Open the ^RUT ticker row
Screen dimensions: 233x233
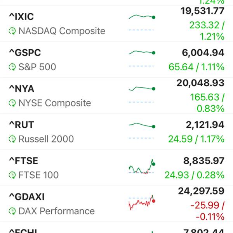click(116, 132)
